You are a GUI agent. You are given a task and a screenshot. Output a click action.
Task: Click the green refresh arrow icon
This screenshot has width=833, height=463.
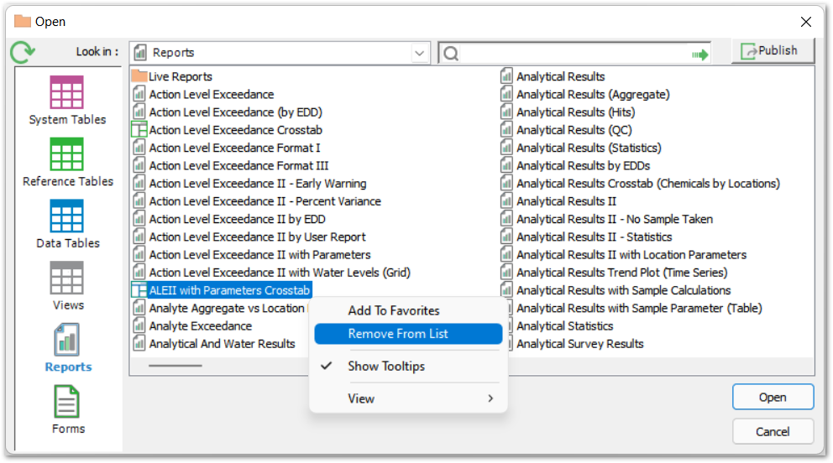point(23,53)
